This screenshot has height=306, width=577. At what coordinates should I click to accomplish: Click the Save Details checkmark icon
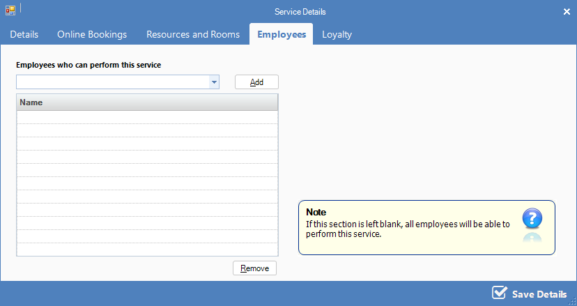(x=499, y=293)
